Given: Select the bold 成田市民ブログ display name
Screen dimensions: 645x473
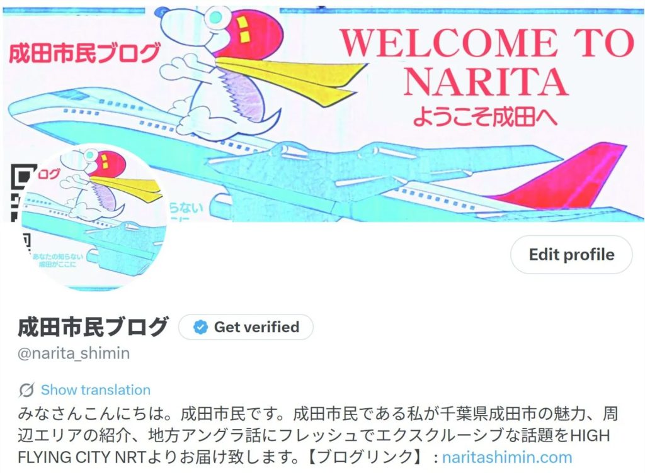Looking at the screenshot, I should coord(93,327).
